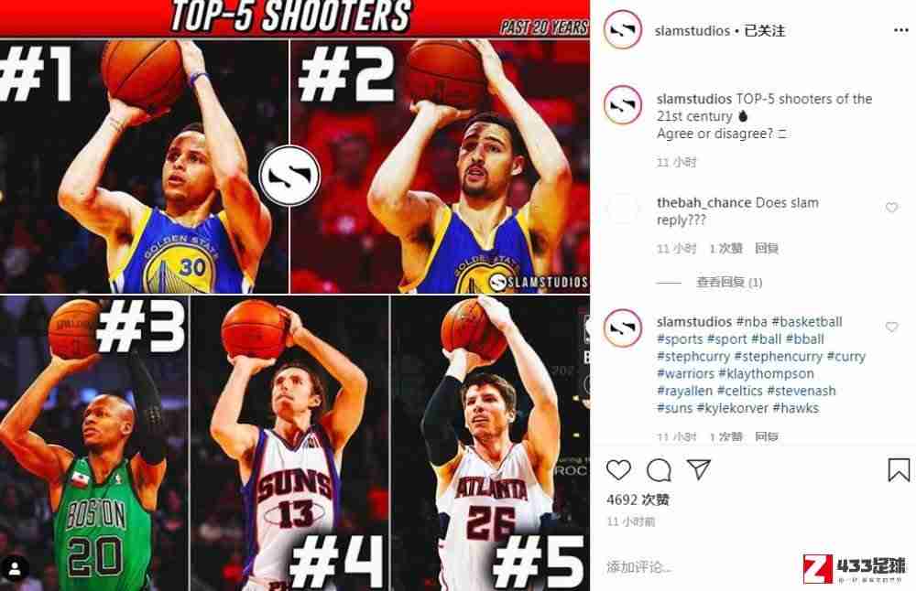Click the 433足球 watermark logo
Image resolution: width=916 pixels, height=591 pixels.
pyautogui.click(x=856, y=569)
